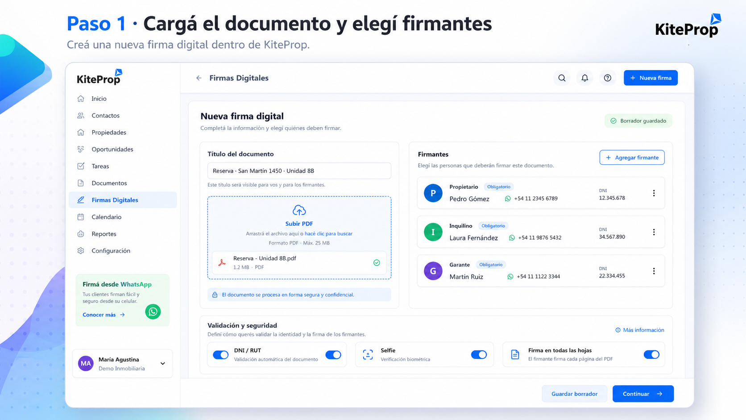Click KiteProp logo in sidebar
746x420 pixels.
point(99,77)
